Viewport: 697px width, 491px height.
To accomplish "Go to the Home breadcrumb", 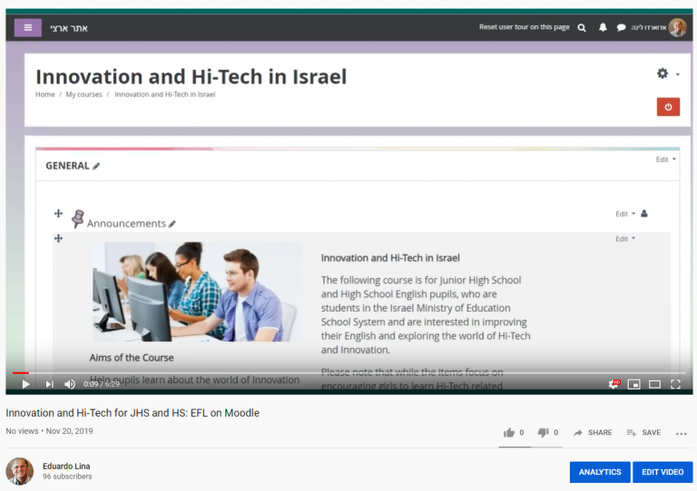I will pos(44,94).
